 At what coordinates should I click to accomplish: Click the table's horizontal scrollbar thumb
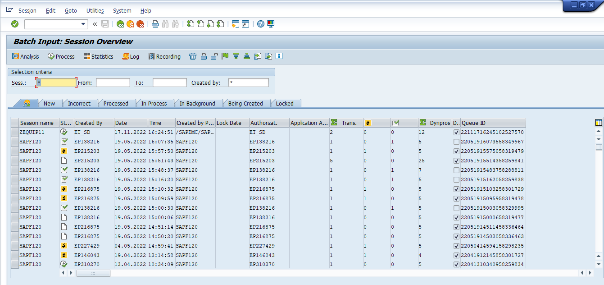click(93, 273)
